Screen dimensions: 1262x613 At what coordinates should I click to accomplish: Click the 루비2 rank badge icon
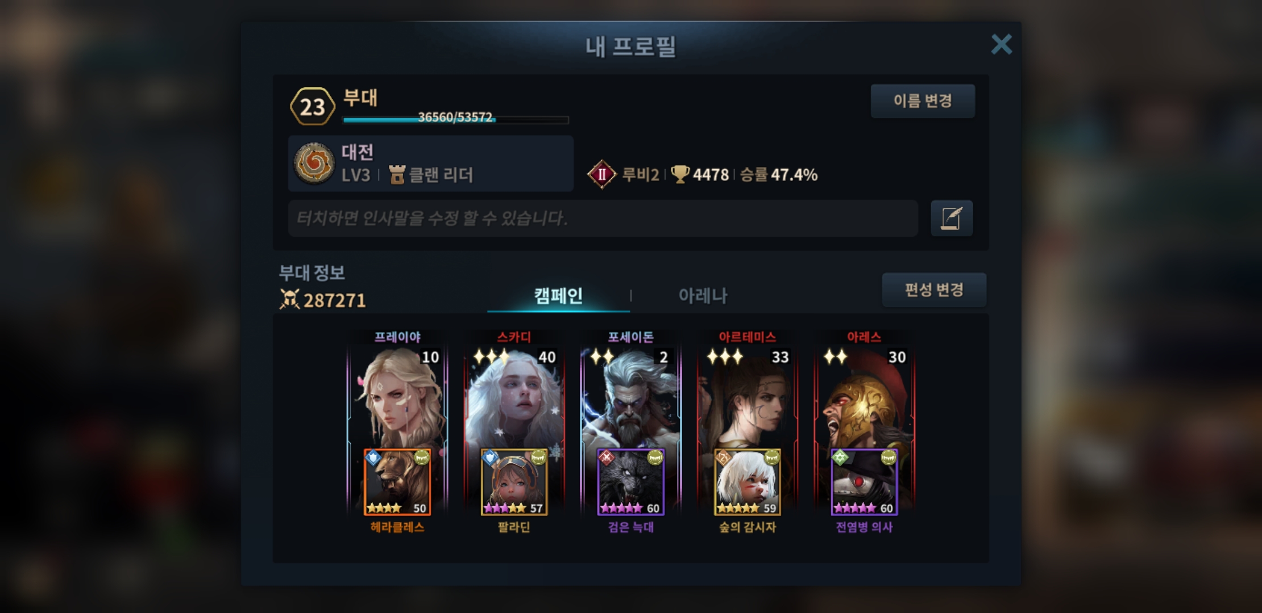point(601,174)
